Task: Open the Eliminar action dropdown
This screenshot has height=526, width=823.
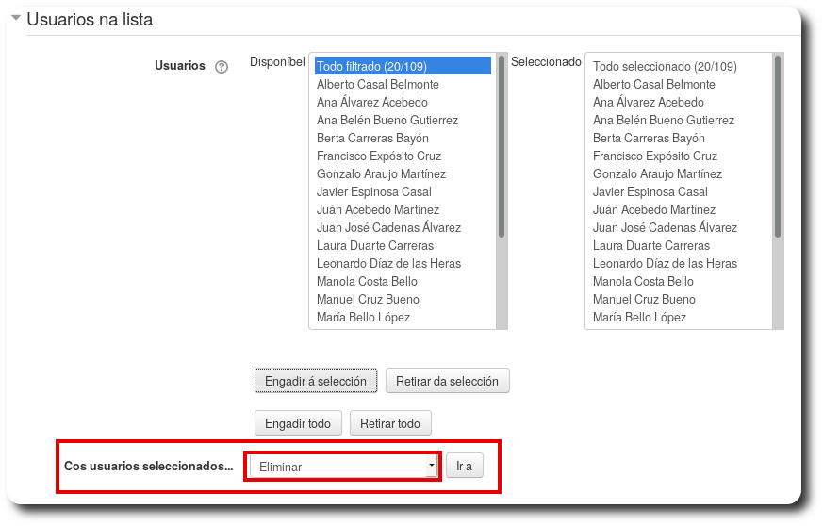Action: pyautogui.click(x=342, y=466)
